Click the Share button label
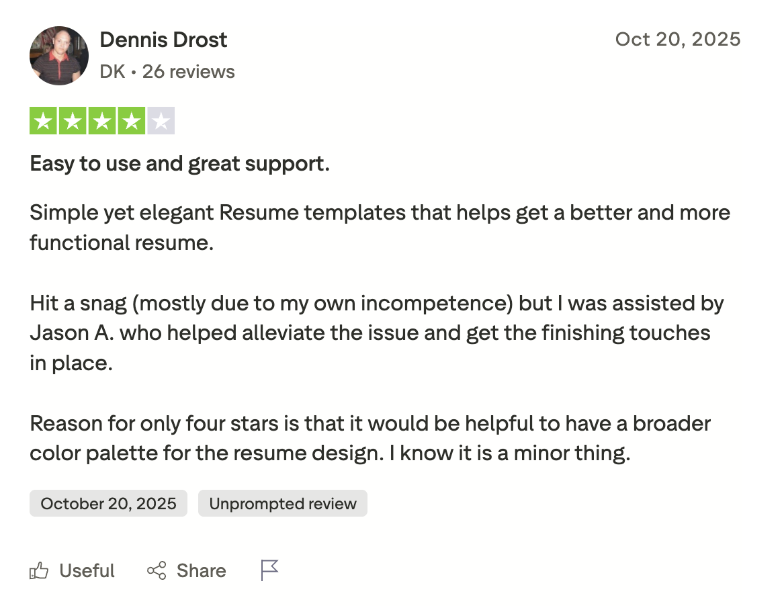This screenshot has height=606, width=782. (201, 570)
